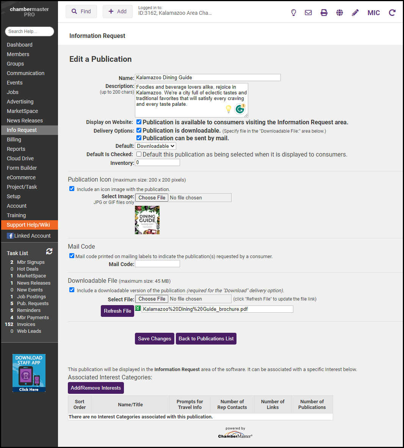Viewport: 404px width, 448px height.
Task: Open the Default delivery dropdown
Action: [x=155, y=146]
